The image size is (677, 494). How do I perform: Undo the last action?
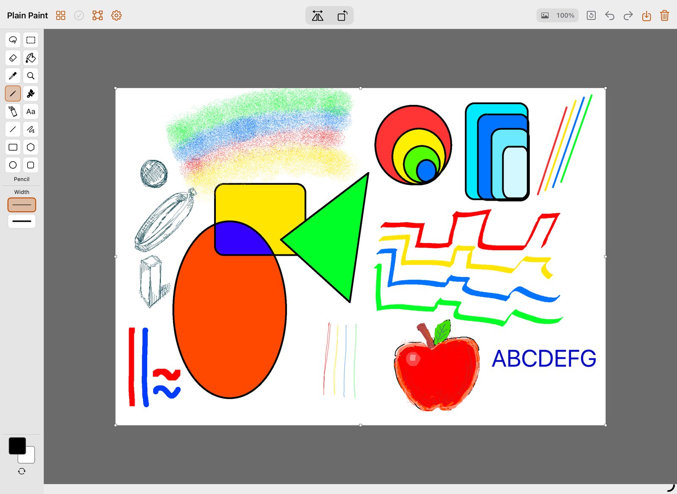[x=610, y=16]
